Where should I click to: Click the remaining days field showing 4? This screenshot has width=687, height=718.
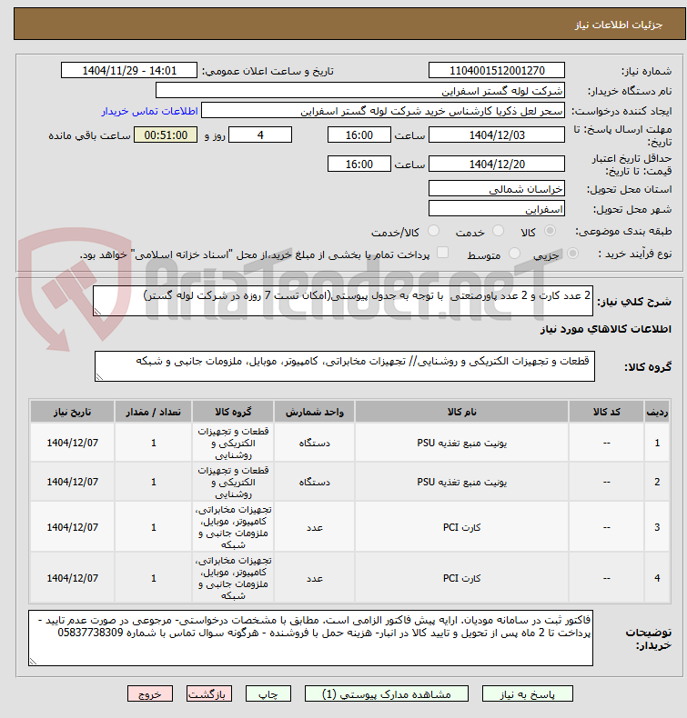click(x=260, y=135)
